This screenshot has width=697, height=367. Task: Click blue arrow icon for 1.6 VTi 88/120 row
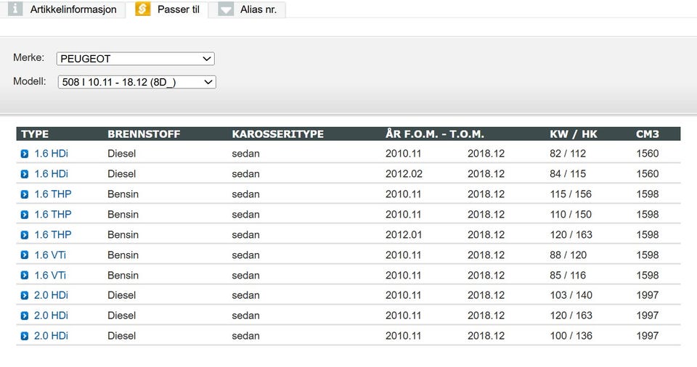pyautogui.click(x=25, y=255)
